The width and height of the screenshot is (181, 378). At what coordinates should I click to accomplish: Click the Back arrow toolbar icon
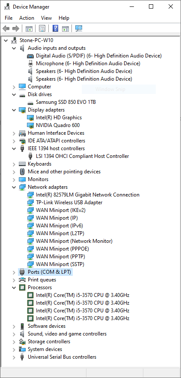click(6, 28)
